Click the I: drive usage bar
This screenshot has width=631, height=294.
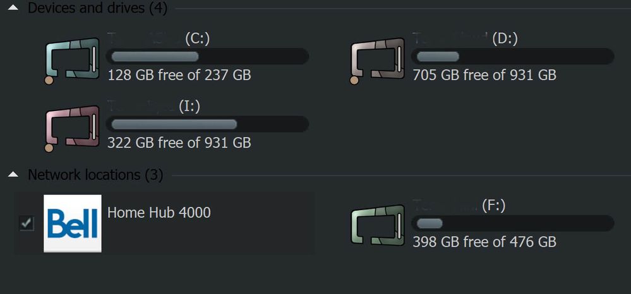pos(207,124)
